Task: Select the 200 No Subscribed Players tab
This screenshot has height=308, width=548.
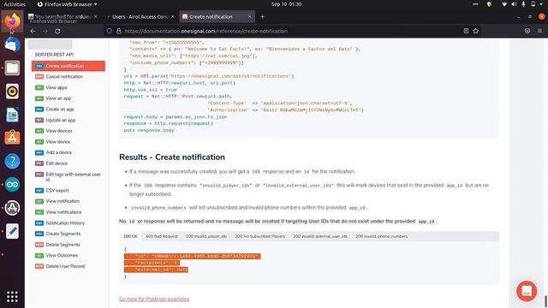Action: point(259,236)
